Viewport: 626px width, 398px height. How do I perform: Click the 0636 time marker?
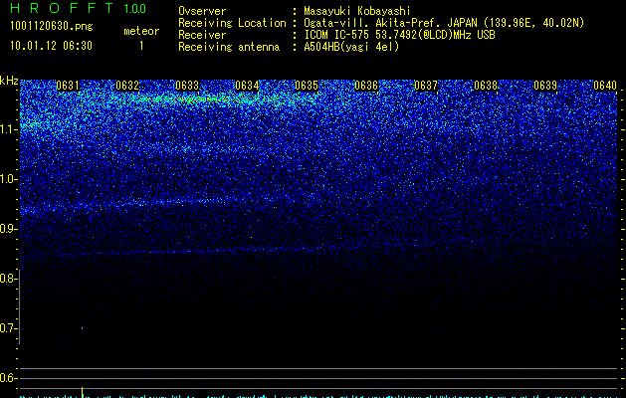(x=366, y=86)
